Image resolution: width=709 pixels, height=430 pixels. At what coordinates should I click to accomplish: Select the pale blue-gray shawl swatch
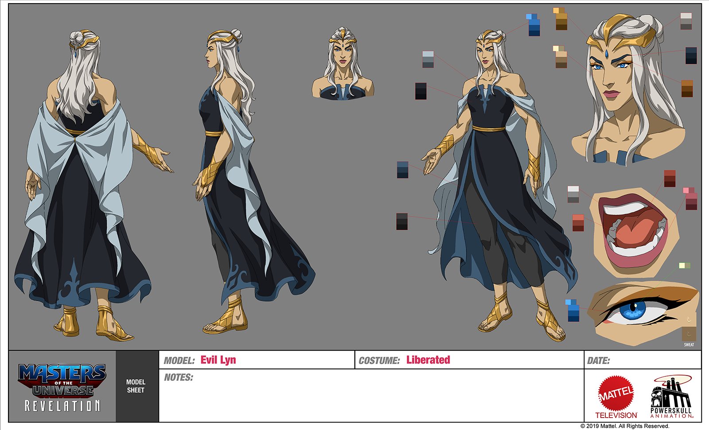[x=428, y=59]
